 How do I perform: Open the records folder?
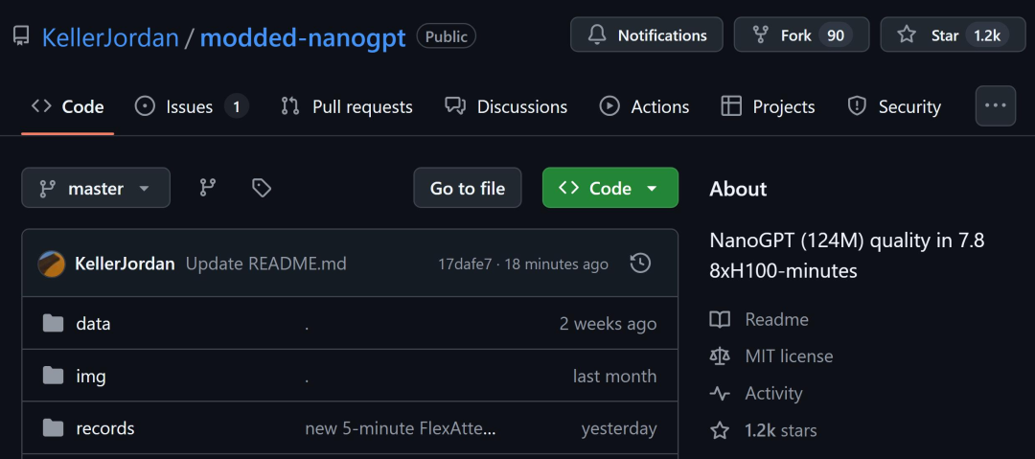click(x=105, y=428)
